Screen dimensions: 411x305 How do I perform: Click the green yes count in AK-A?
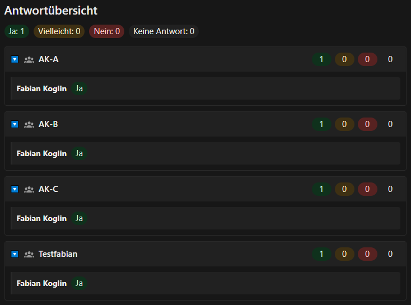tap(321, 59)
